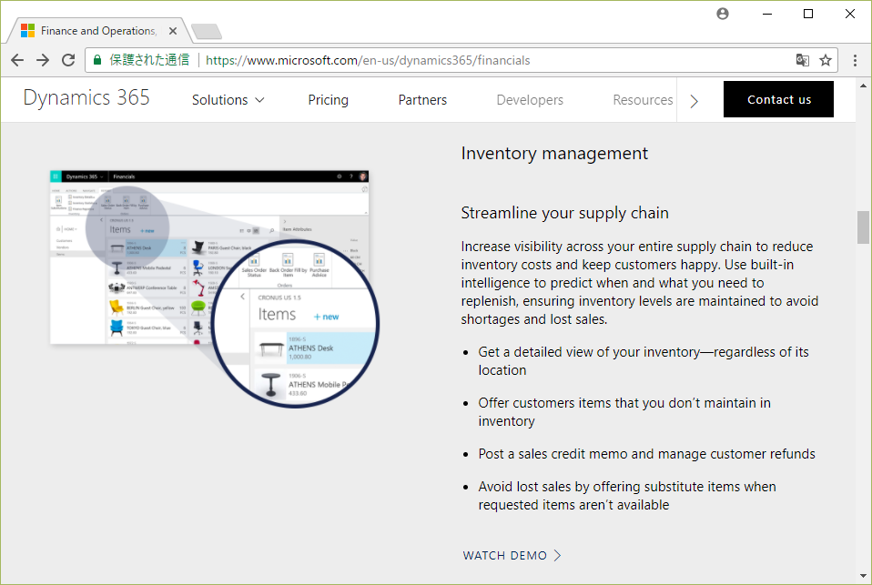
Task: Click the arrow next to WATCH DEMO
Action: [x=558, y=556]
